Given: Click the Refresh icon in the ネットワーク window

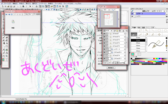Looking at the screenshot, I should point(12,14).
